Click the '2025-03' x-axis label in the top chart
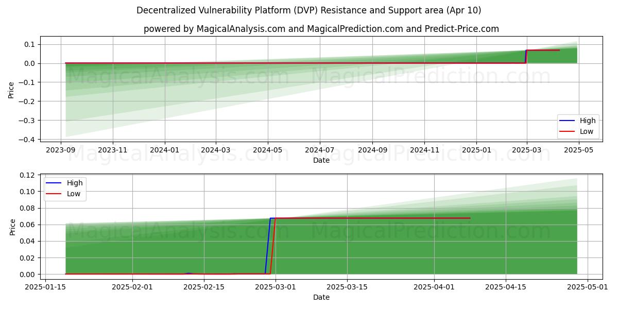The image size is (618, 309). tap(527, 150)
